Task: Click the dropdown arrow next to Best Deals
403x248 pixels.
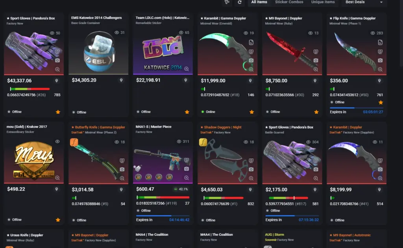Action: (381, 2)
